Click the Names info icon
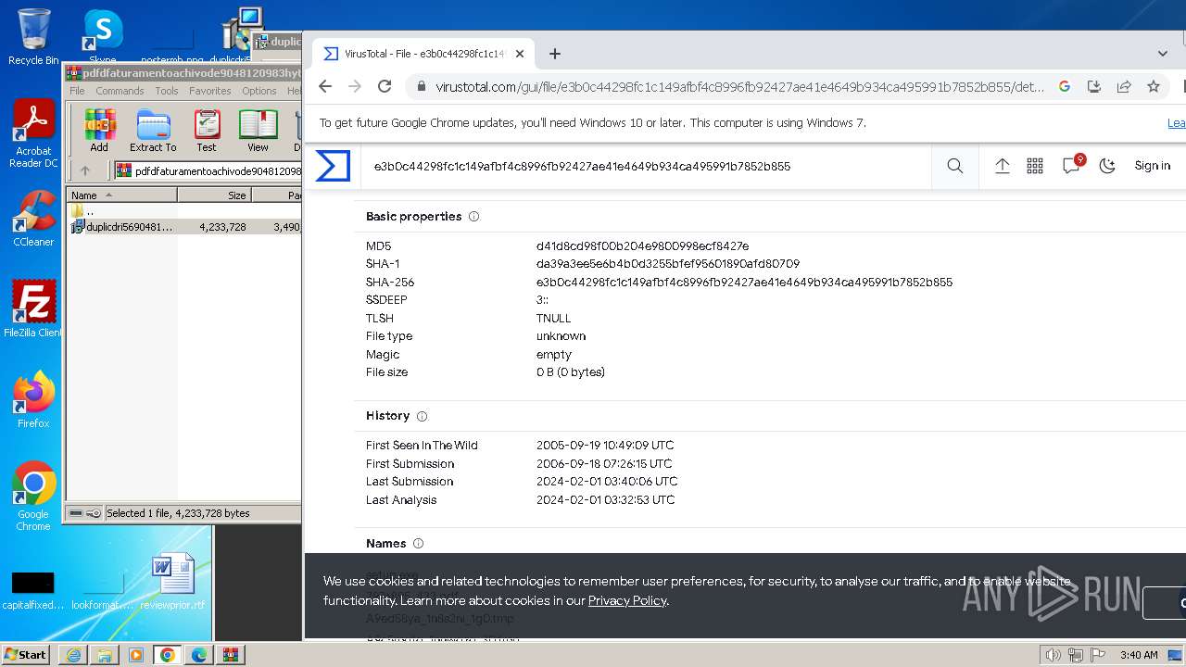 418,544
